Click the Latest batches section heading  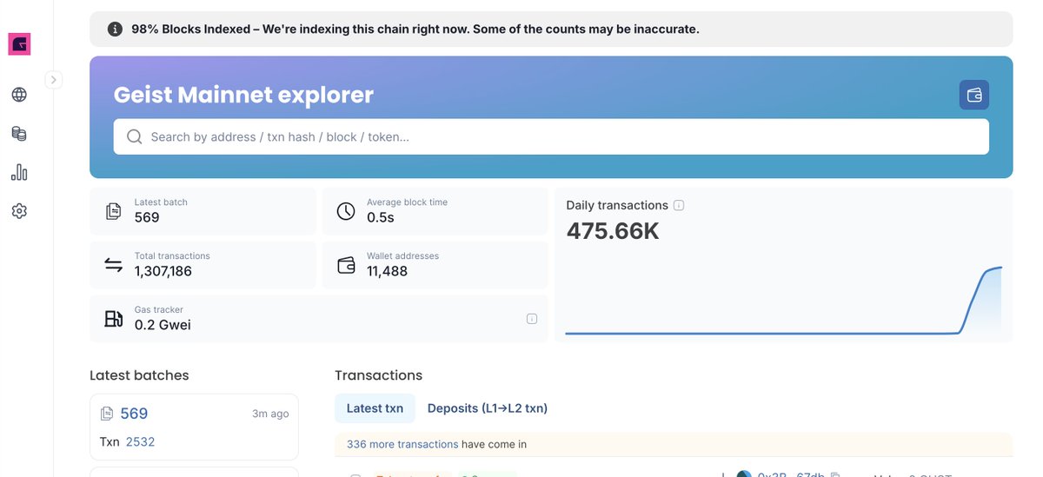tap(139, 375)
